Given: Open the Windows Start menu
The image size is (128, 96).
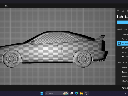Looking at the screenshot, I should click(42, 93).
